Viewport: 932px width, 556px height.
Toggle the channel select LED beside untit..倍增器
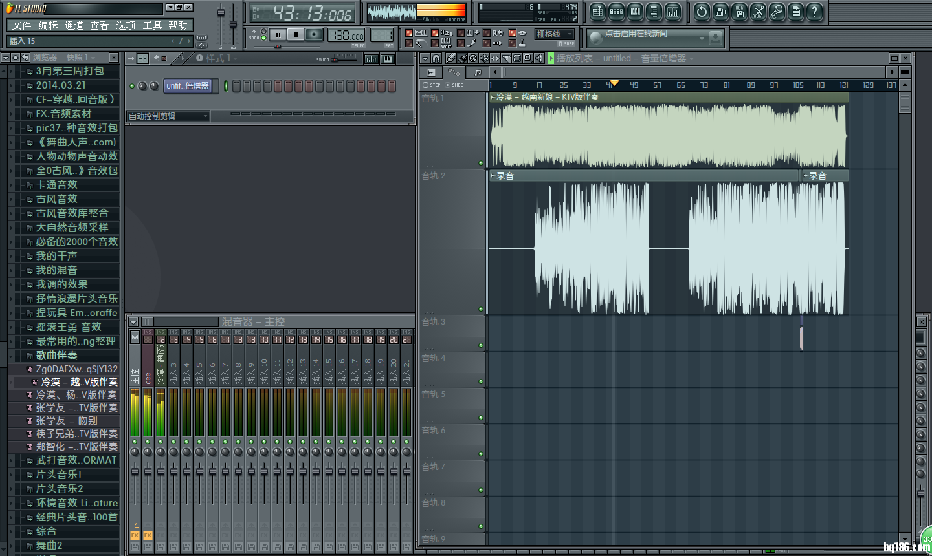226,86
